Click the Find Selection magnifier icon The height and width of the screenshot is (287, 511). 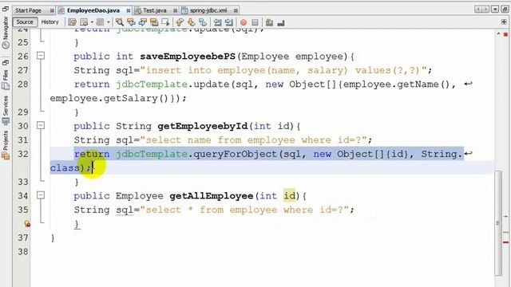(x=120, y=22)
